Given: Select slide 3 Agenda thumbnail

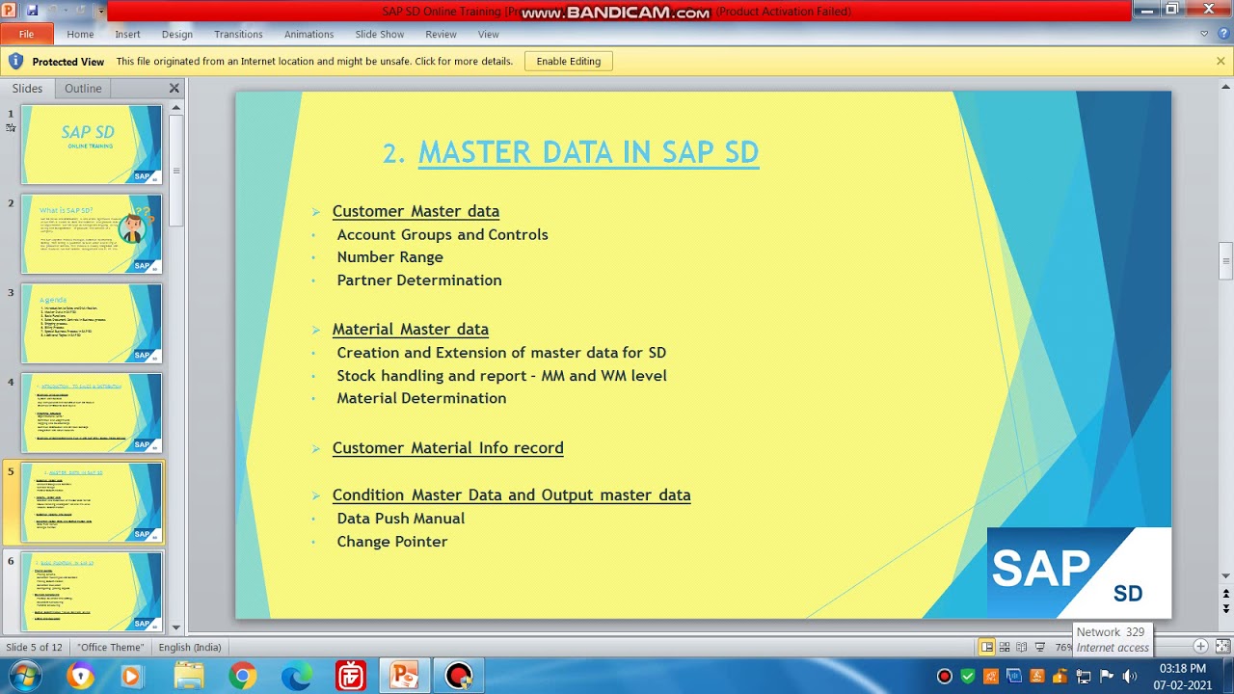Looking at the screenshot, I should [x=92, y=323].
